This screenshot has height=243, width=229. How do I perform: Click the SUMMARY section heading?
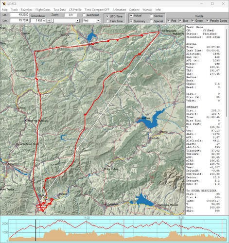(192, 107)
